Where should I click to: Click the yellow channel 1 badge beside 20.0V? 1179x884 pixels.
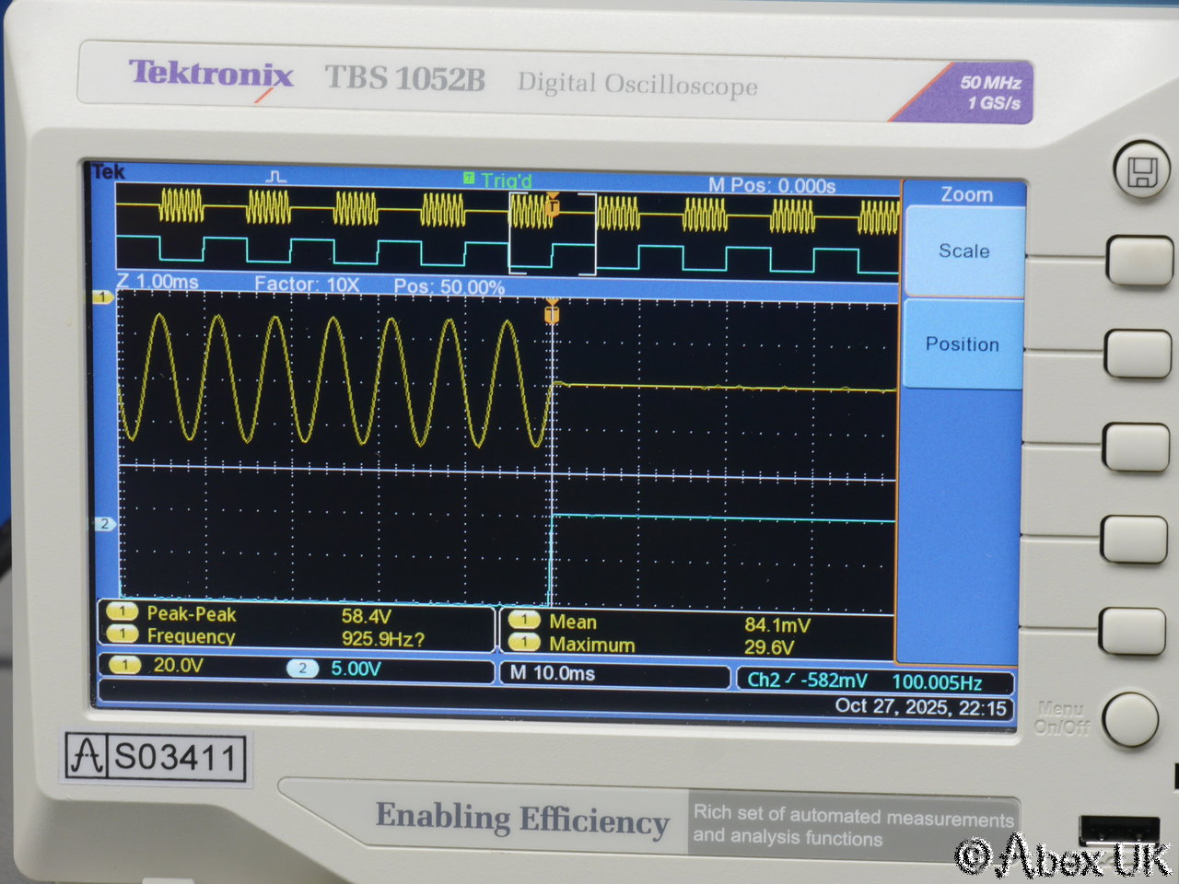(124, 665)
